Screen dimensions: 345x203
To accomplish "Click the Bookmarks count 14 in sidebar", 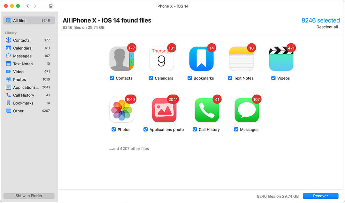I will (48, 103).
